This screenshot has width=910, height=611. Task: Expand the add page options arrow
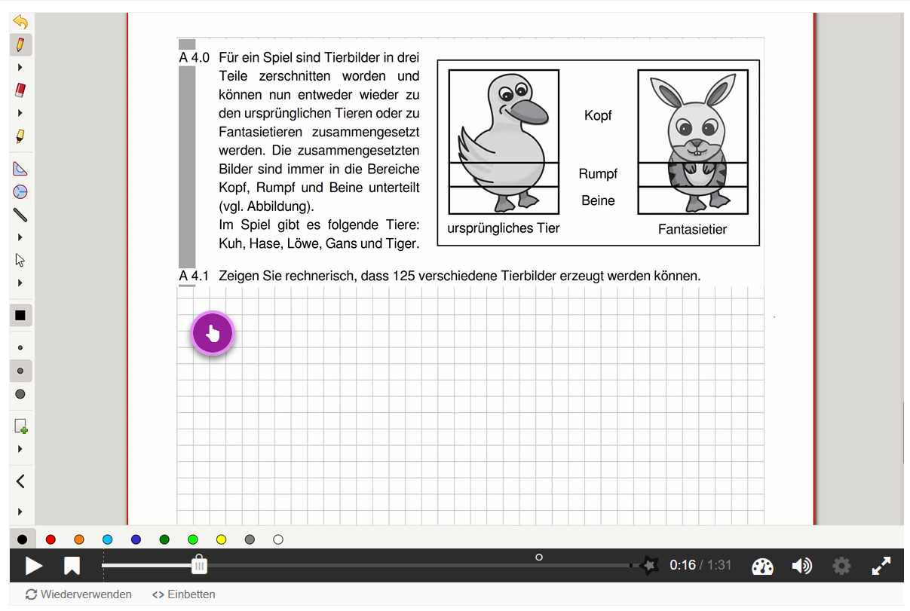(20, 449)
